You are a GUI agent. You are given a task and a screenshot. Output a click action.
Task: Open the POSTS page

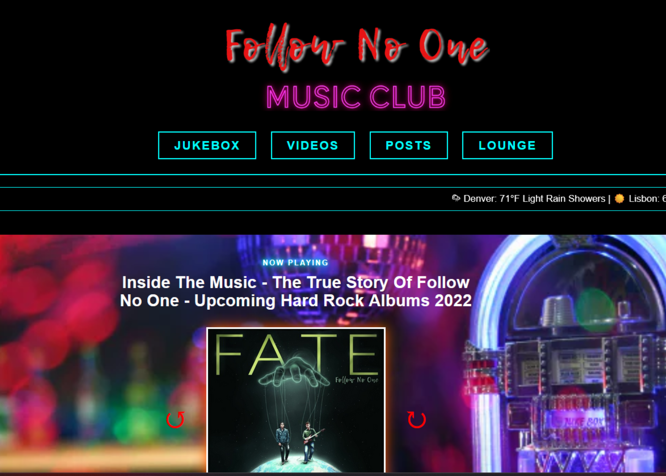tap(409, 145)
